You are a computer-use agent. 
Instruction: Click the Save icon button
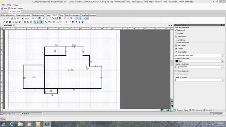click(4, 8)
